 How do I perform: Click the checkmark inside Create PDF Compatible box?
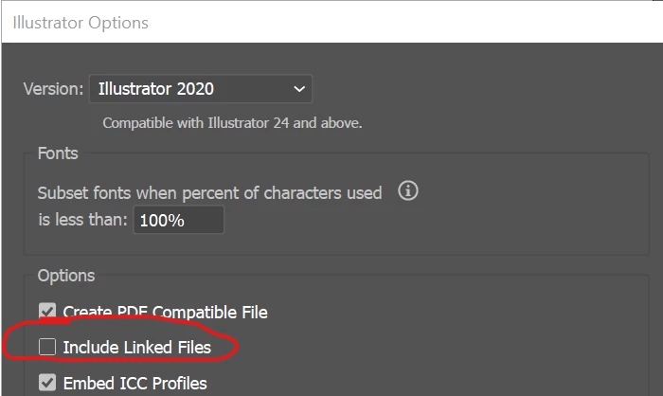pyautogui.click(x=47, y=312)
